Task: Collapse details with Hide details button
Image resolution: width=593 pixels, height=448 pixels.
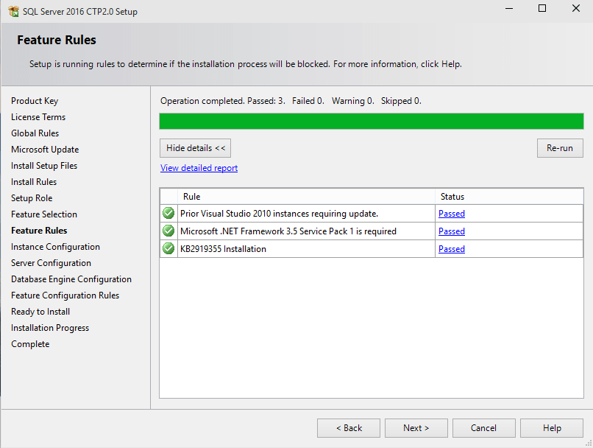Action: tap(195, 148)
